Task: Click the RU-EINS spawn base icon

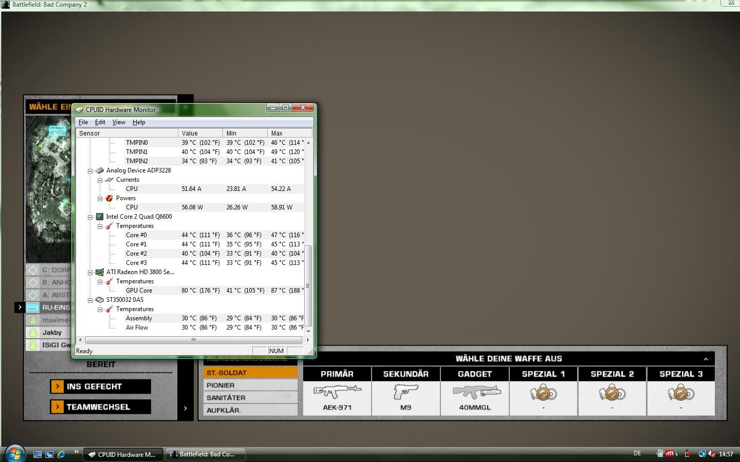Action: [x=33, y=307]
